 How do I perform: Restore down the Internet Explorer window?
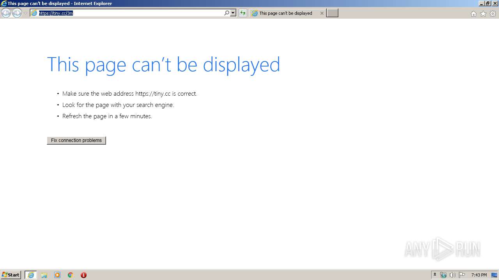(x=488, y=3)
